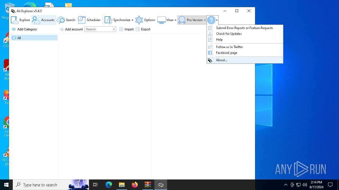The width and height of the screenshot is (339, 190).
Task: Click the Twitter bird icon
Action: point(210,47)
